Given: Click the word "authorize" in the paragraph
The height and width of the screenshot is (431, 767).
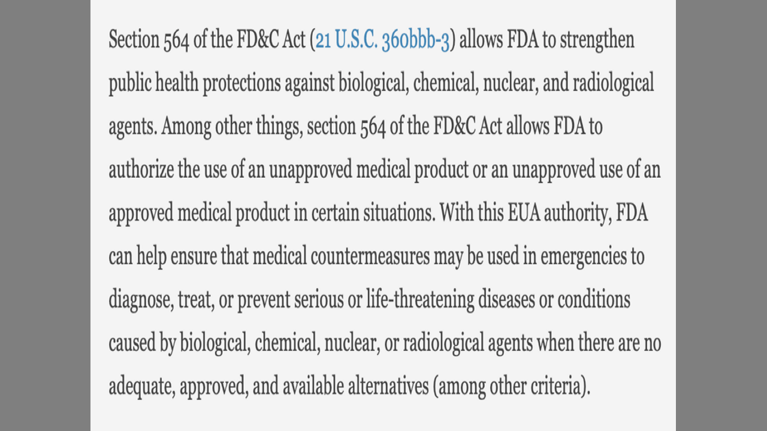Looking at the screenshot, I should click(x=141, y=170).
